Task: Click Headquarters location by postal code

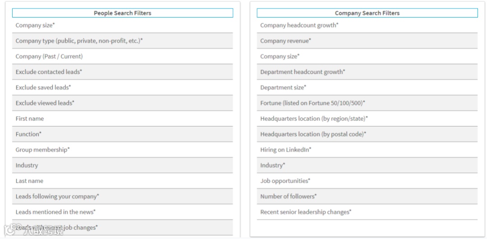Action: coord(313,134)
